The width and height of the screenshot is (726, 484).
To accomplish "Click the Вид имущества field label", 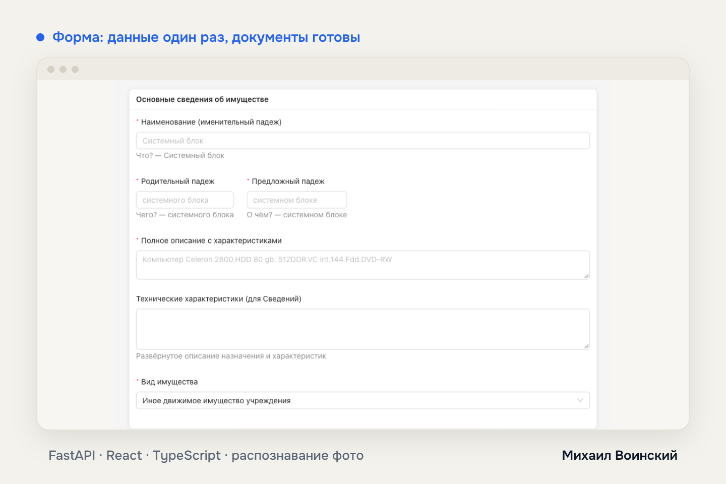I will pyautogui.click(x=169, y=382).
